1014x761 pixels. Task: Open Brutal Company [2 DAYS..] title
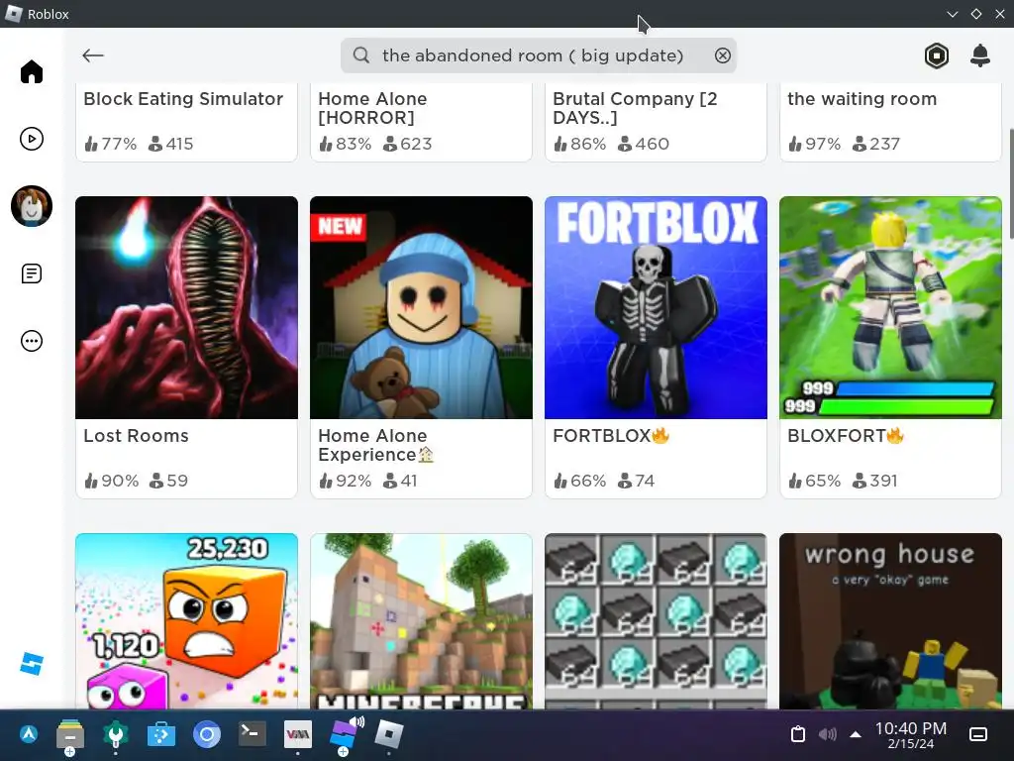pos(635,108)
